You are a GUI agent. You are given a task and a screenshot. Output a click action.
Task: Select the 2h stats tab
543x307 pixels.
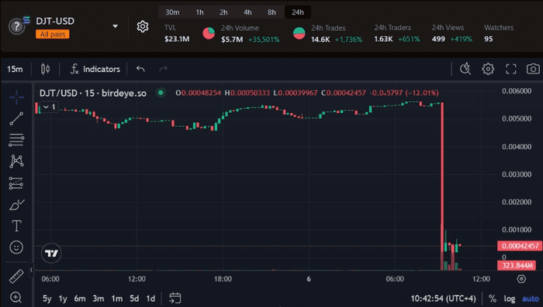pyautogui.click(x=223, y=12)
